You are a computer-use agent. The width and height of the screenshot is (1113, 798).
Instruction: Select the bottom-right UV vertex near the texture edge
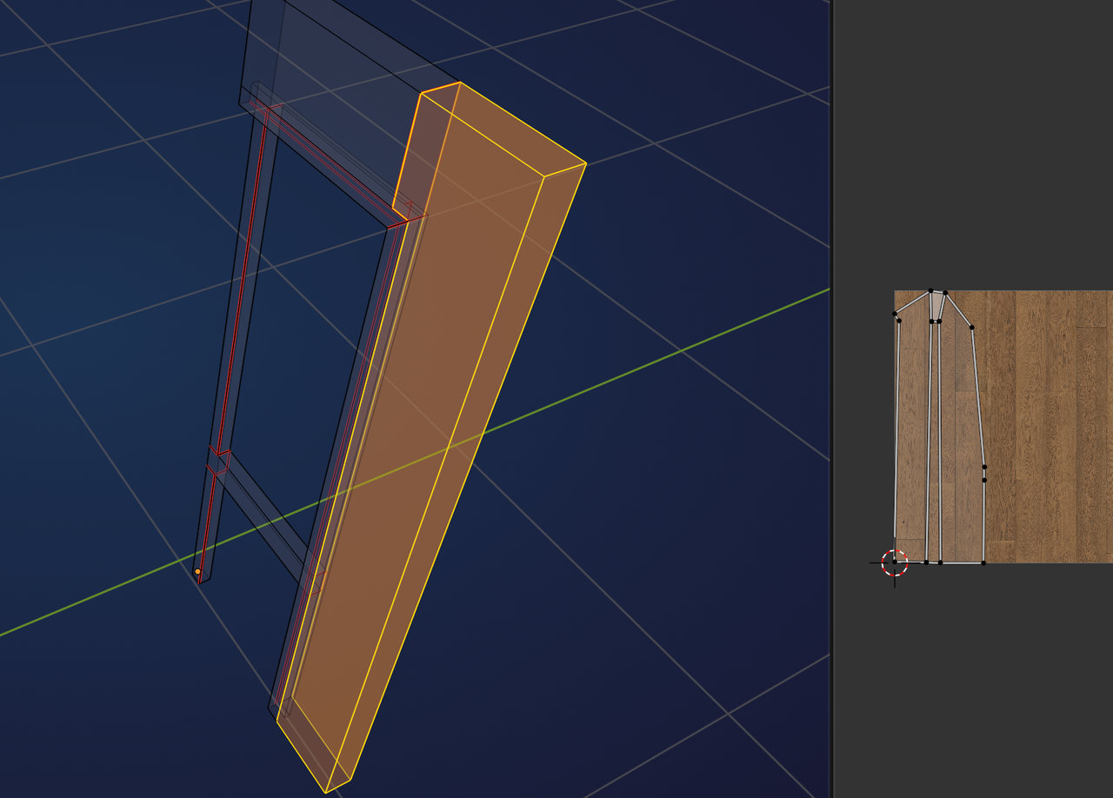983,561
